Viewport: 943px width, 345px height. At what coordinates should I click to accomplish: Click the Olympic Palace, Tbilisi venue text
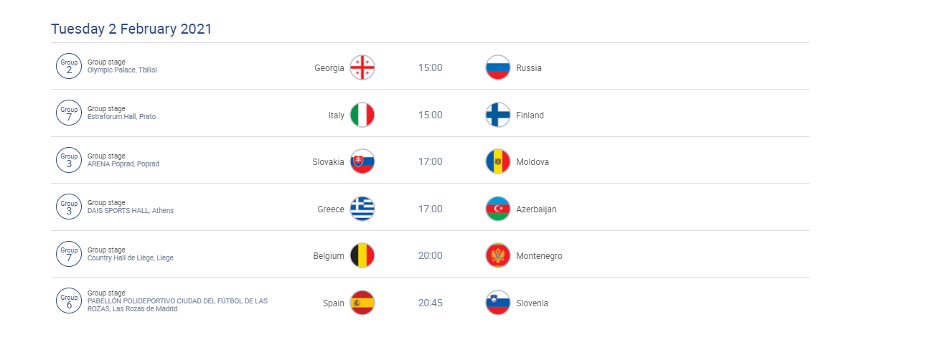pos(122,70)
